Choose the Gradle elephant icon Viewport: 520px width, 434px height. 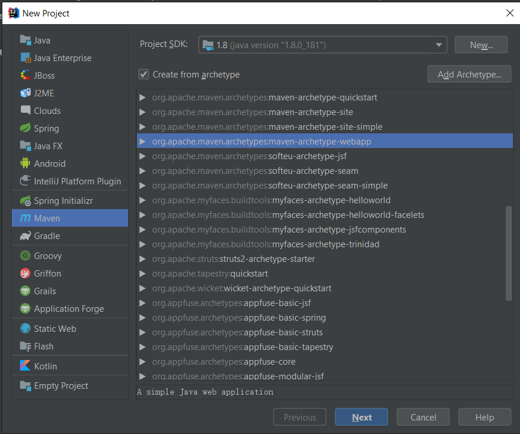tap(25, 236)
